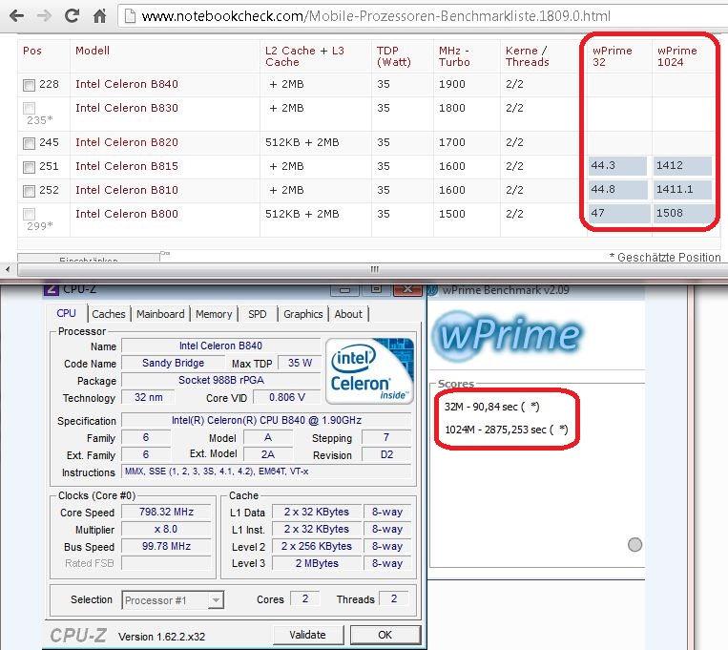This screenshot has width=728, height=650.
Task: Switch to Memory tab
Action: 214,314
